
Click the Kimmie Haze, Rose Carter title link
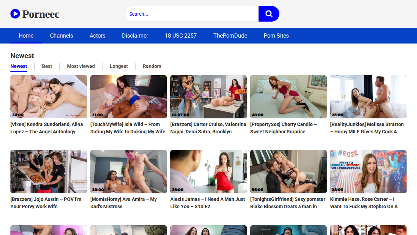pyautogui.click(x=364, y=203)
